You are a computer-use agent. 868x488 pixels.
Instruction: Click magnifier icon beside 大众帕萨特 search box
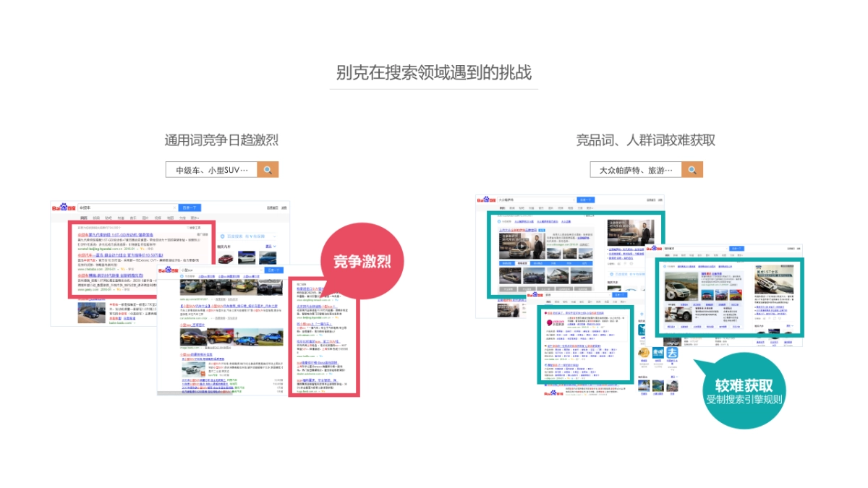[692, 170]
